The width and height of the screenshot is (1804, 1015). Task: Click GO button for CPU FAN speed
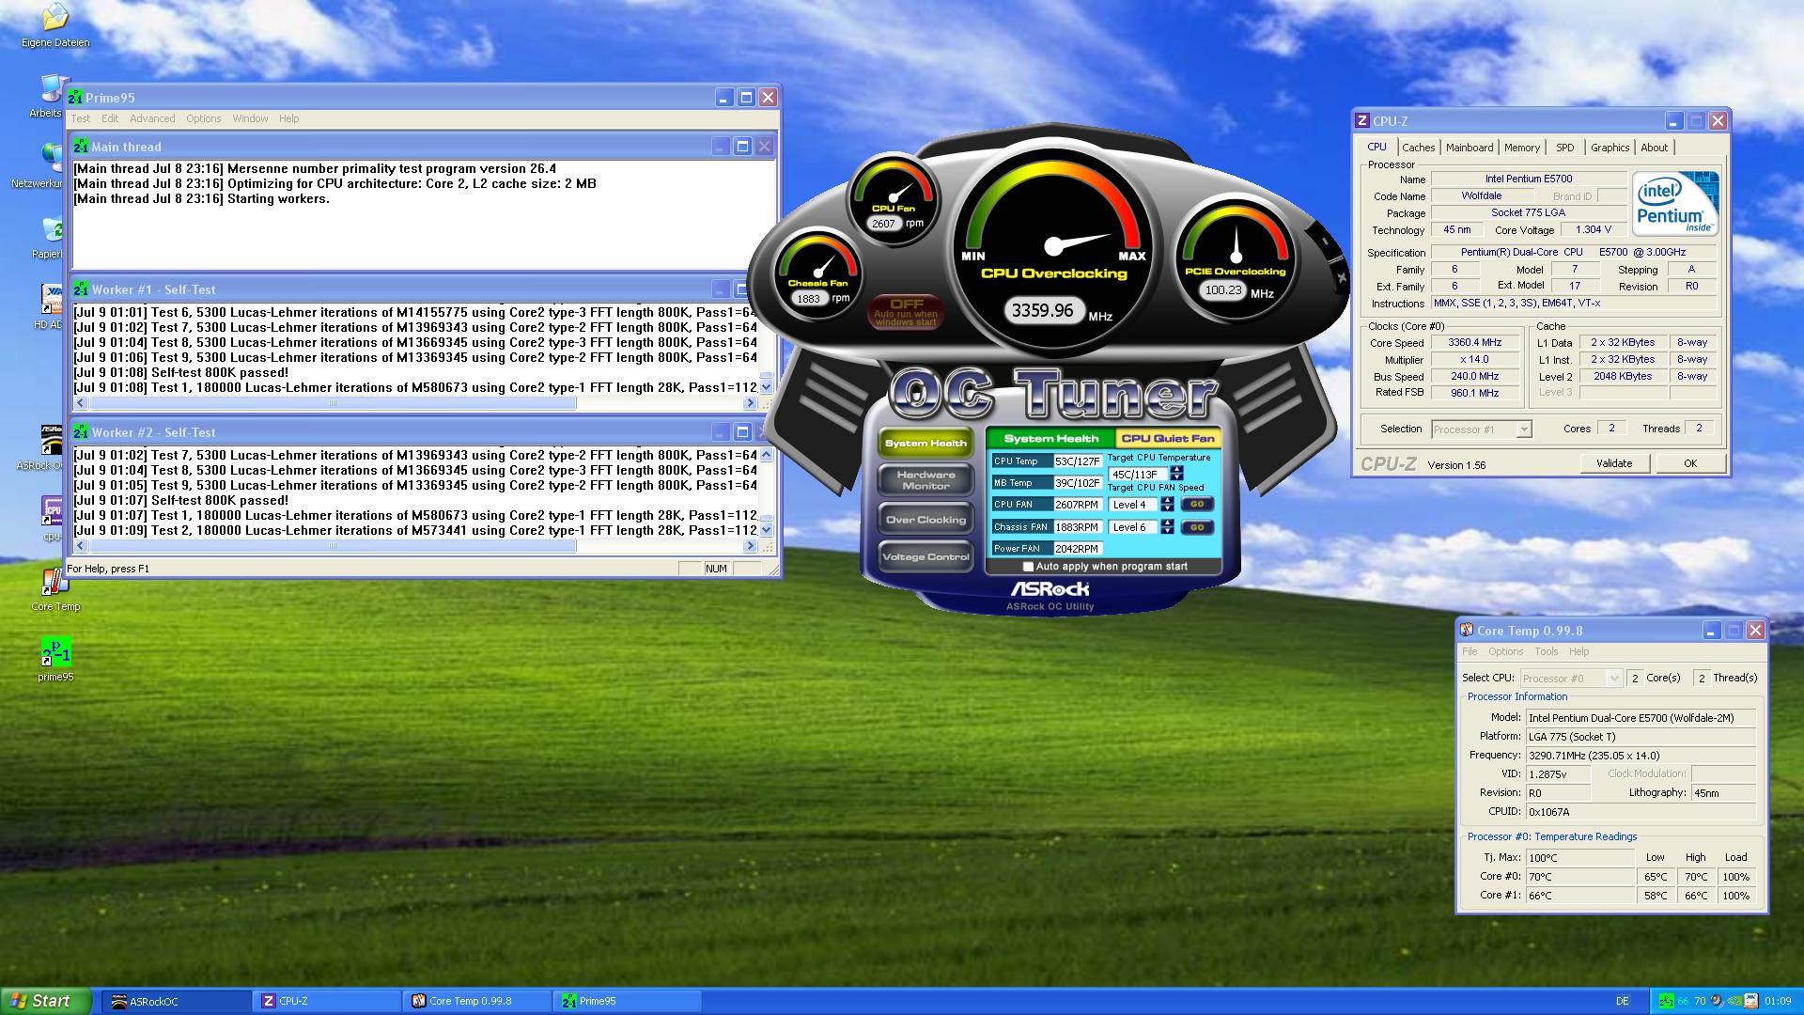click(1196, 505)
